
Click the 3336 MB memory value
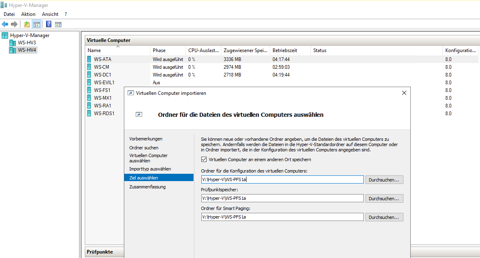(x=232, y=59)
